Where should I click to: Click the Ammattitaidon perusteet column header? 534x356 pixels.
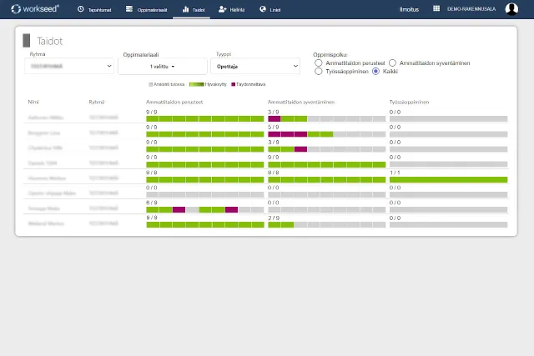coord(174,102)
